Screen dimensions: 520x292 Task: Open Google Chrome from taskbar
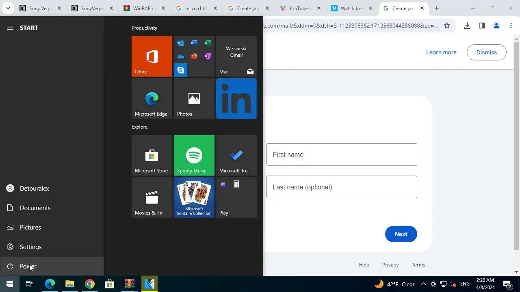tap(90, 284)
